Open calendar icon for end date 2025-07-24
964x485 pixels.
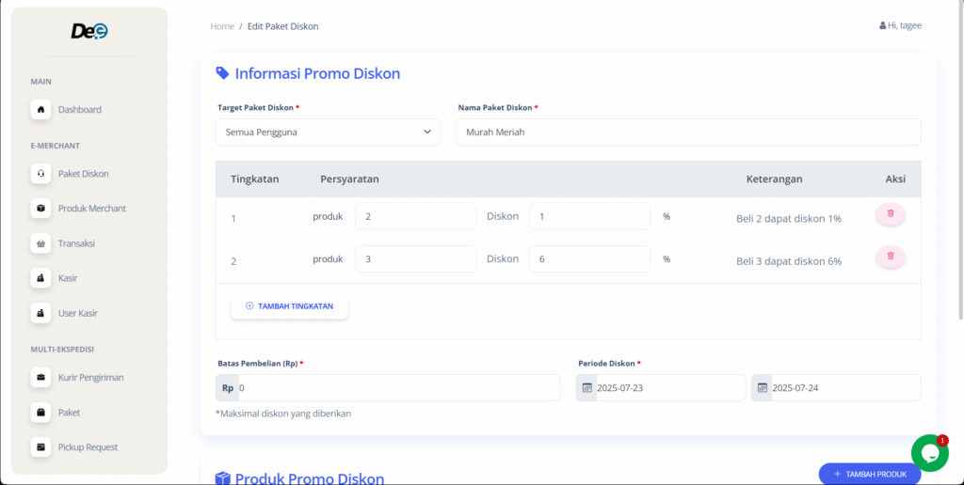tap(763, 388)
